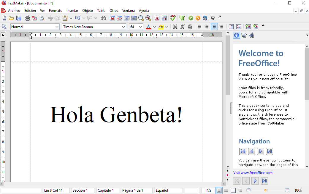This screenshot has width=309, height=194.
Task: Apply the yellow highlight color
Action: click(x=161, y=27)
